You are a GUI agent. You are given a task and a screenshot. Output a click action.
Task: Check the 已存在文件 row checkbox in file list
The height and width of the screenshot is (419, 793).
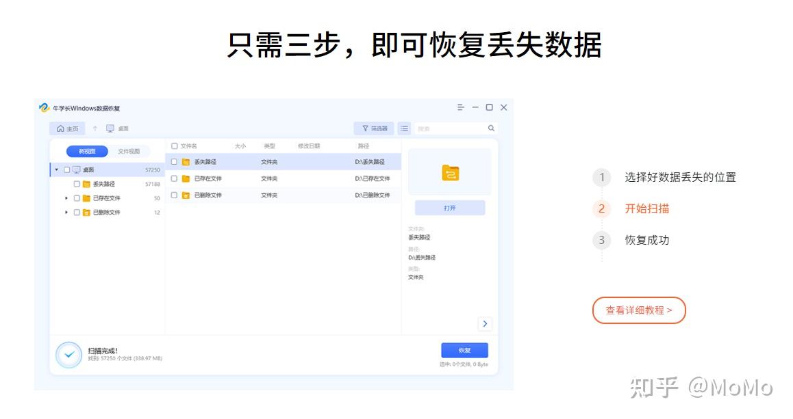[x=174, y=178]
